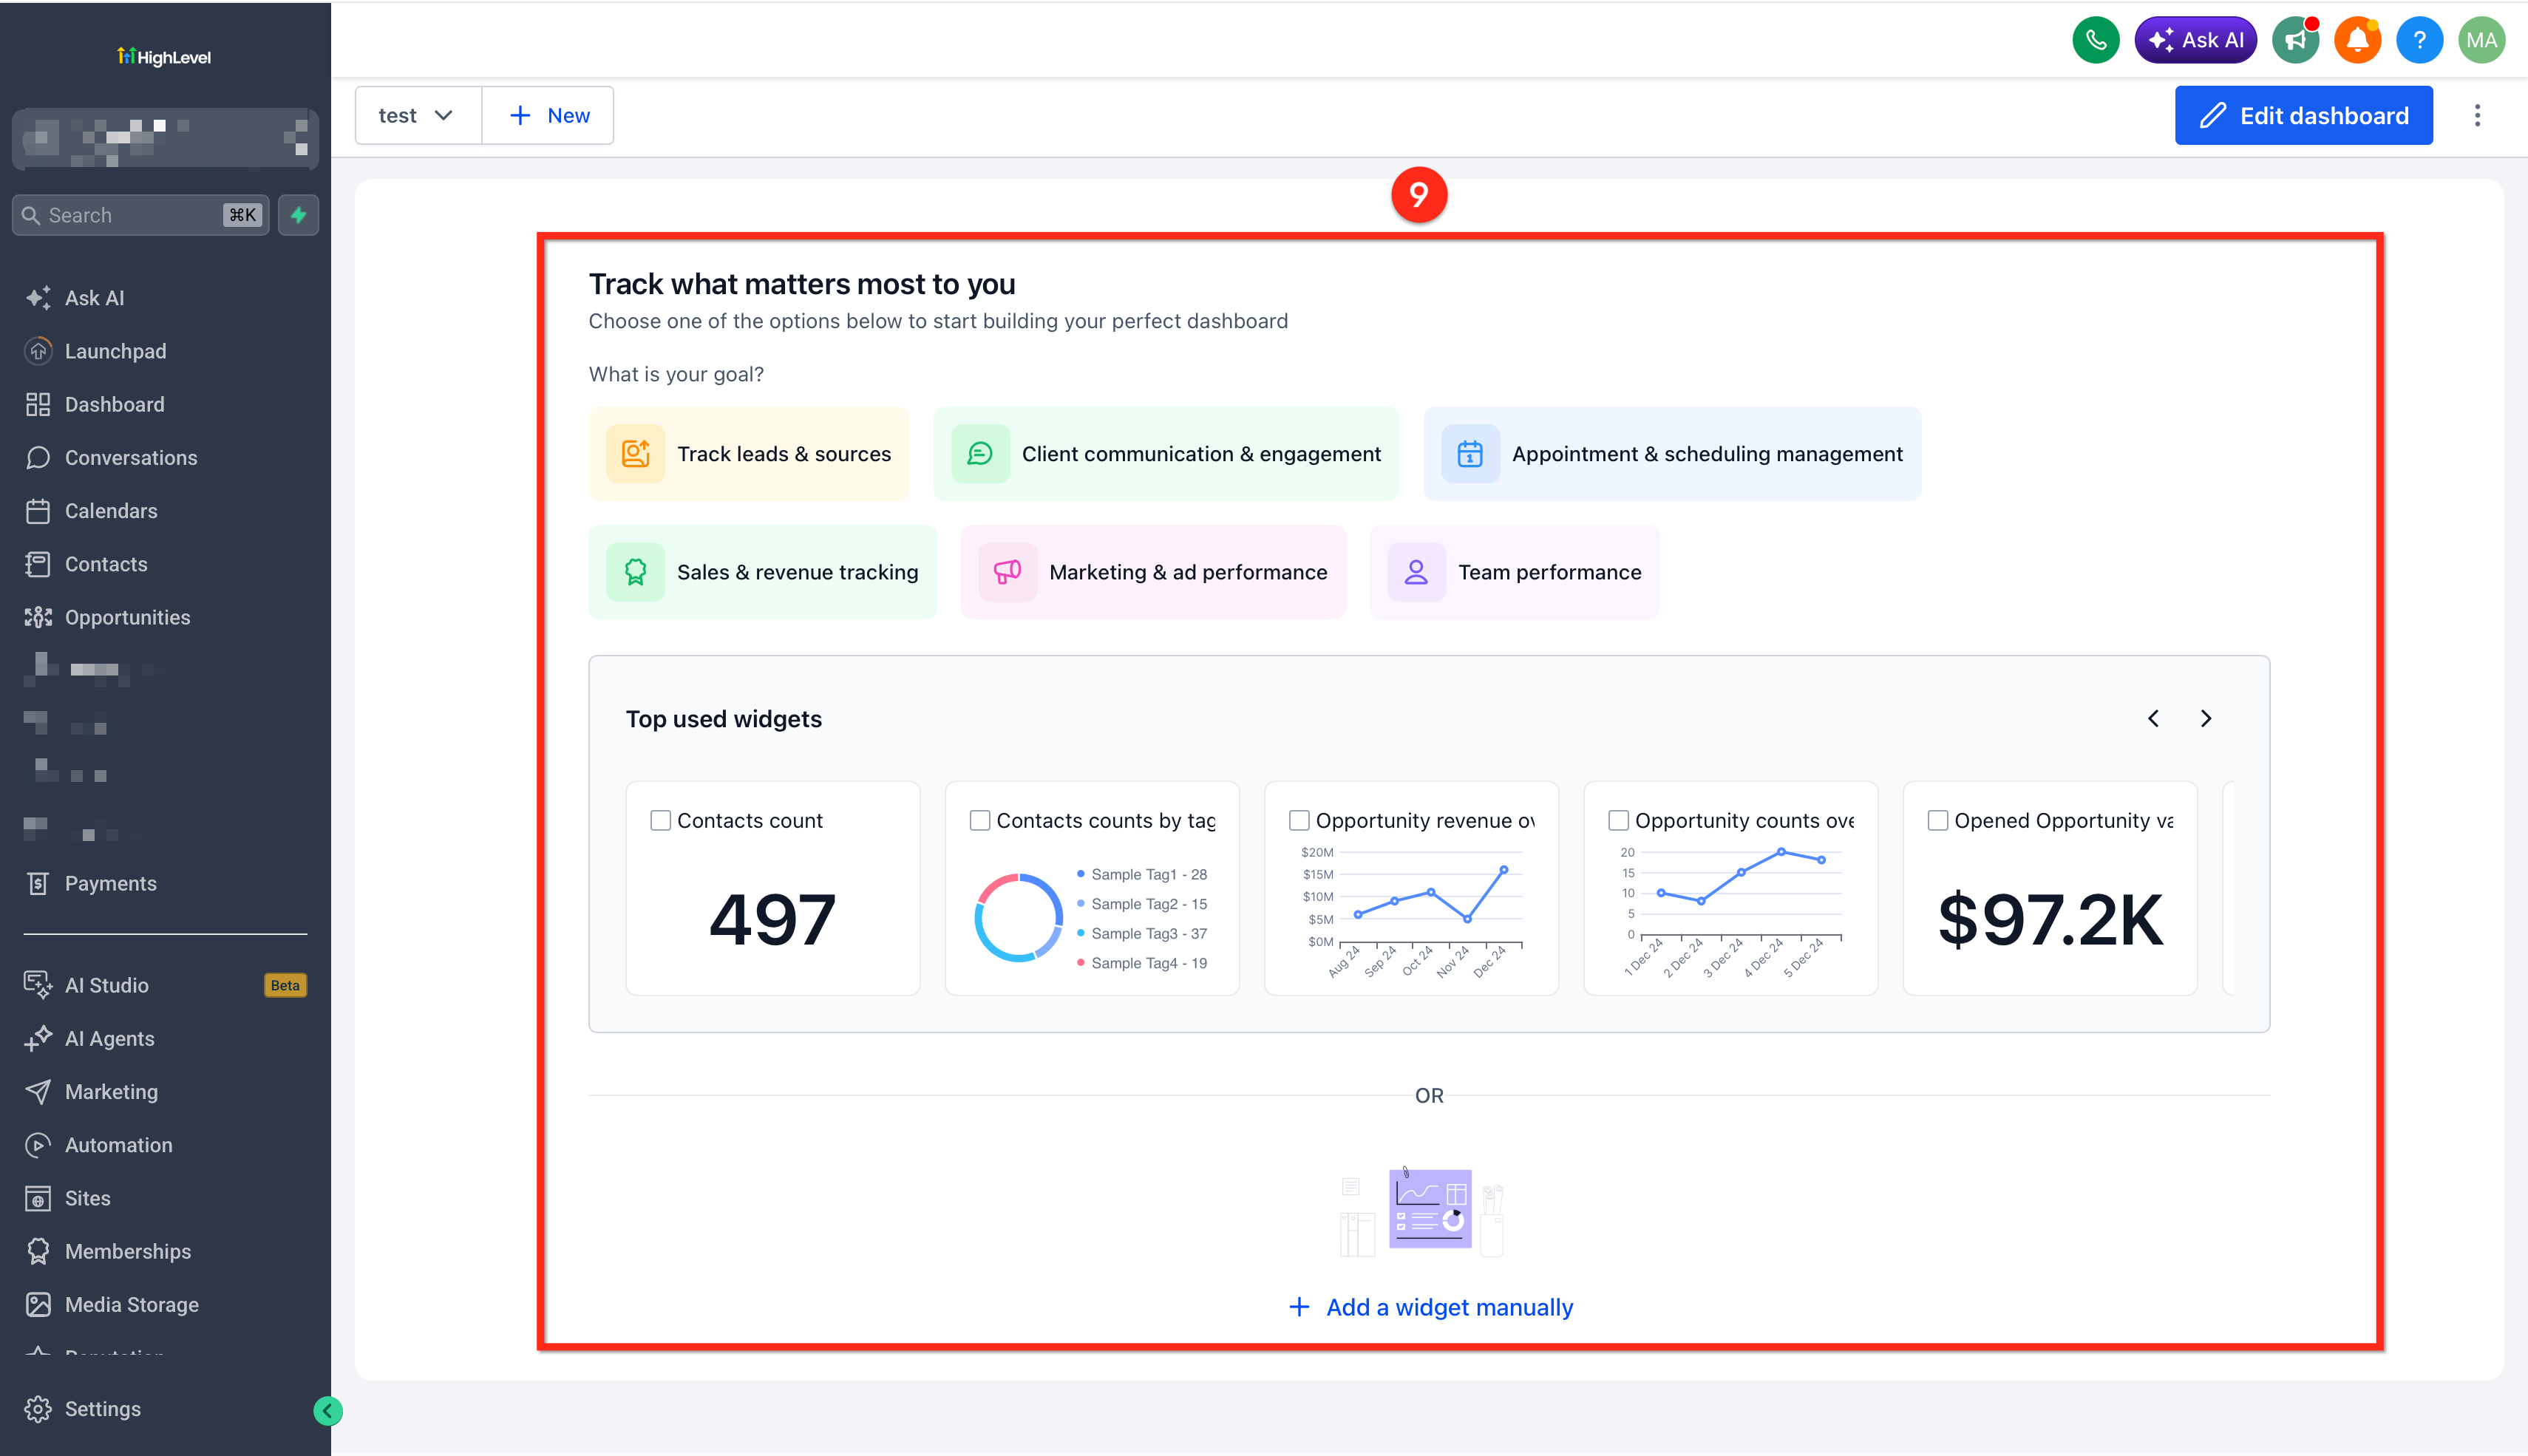Open the three-dot more options menu
This screenshot has height=1456, width=2528.
pos(2477,116)
